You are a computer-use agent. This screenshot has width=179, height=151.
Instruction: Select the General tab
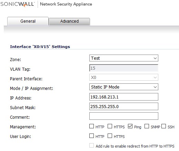pyautogui.click(x=28, y=21)
